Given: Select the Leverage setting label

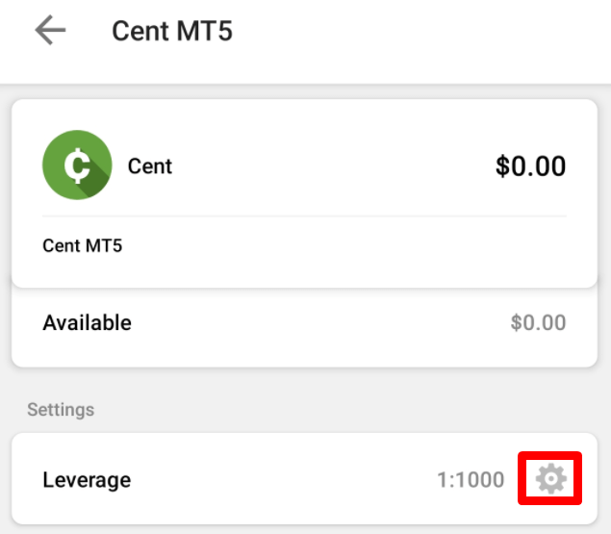Looking at the screenshot, I should [x=87, y=479].
